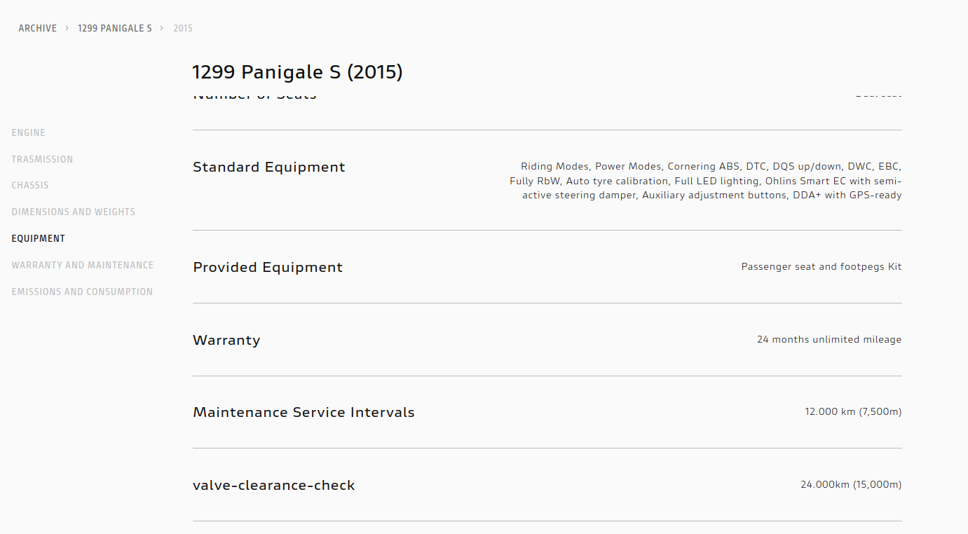This screenshot has width=968, height=534.
Task: Select the Provided Equipment row label
Action: [268, 268]
